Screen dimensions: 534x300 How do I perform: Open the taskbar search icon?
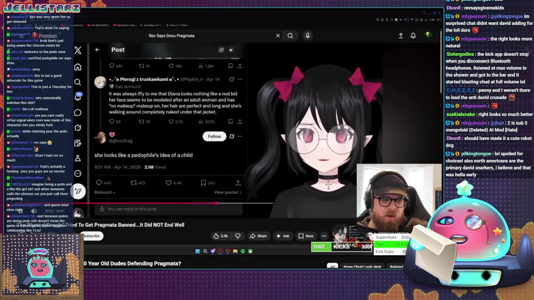(x=205, y=251)
